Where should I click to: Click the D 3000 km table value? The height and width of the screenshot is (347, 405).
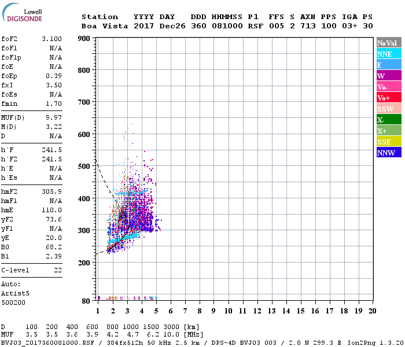171,327
